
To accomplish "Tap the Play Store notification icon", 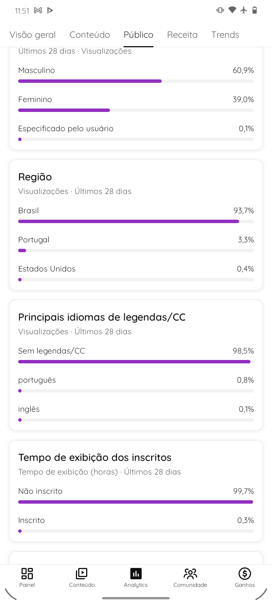I will tap(50, 10).
